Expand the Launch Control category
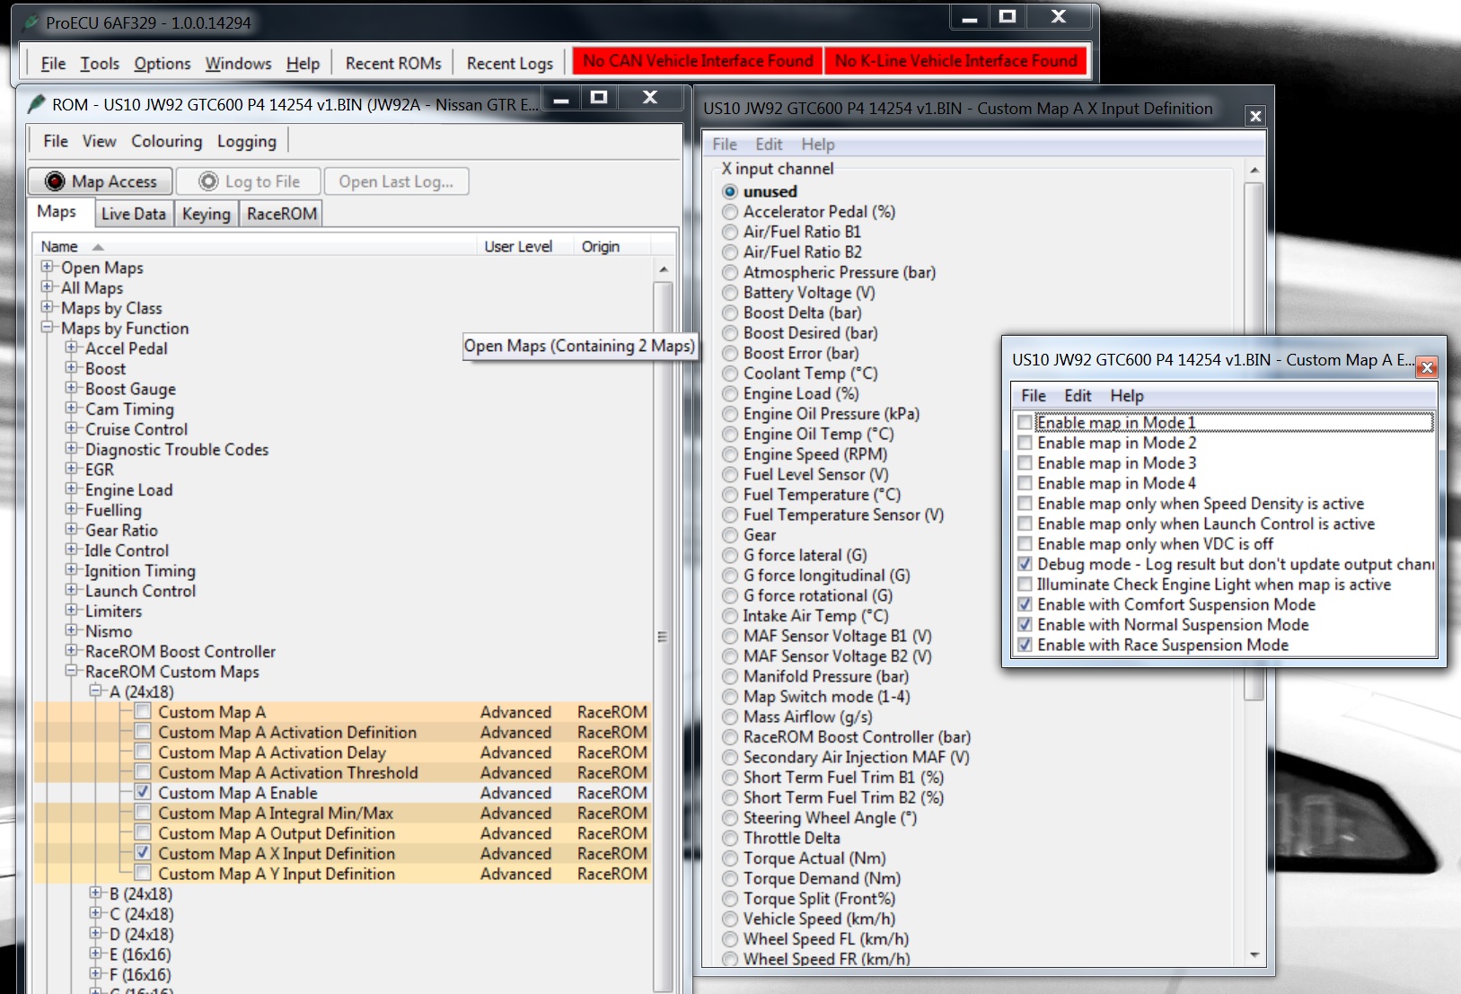This screenshot has height=994, width=1461. (71, 590)
